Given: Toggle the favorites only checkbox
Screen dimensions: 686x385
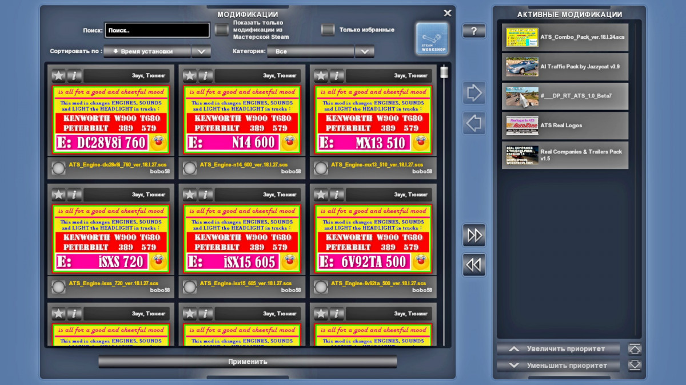Looking at the screenshot, I should pyautogui.click(x=328, y=30).
